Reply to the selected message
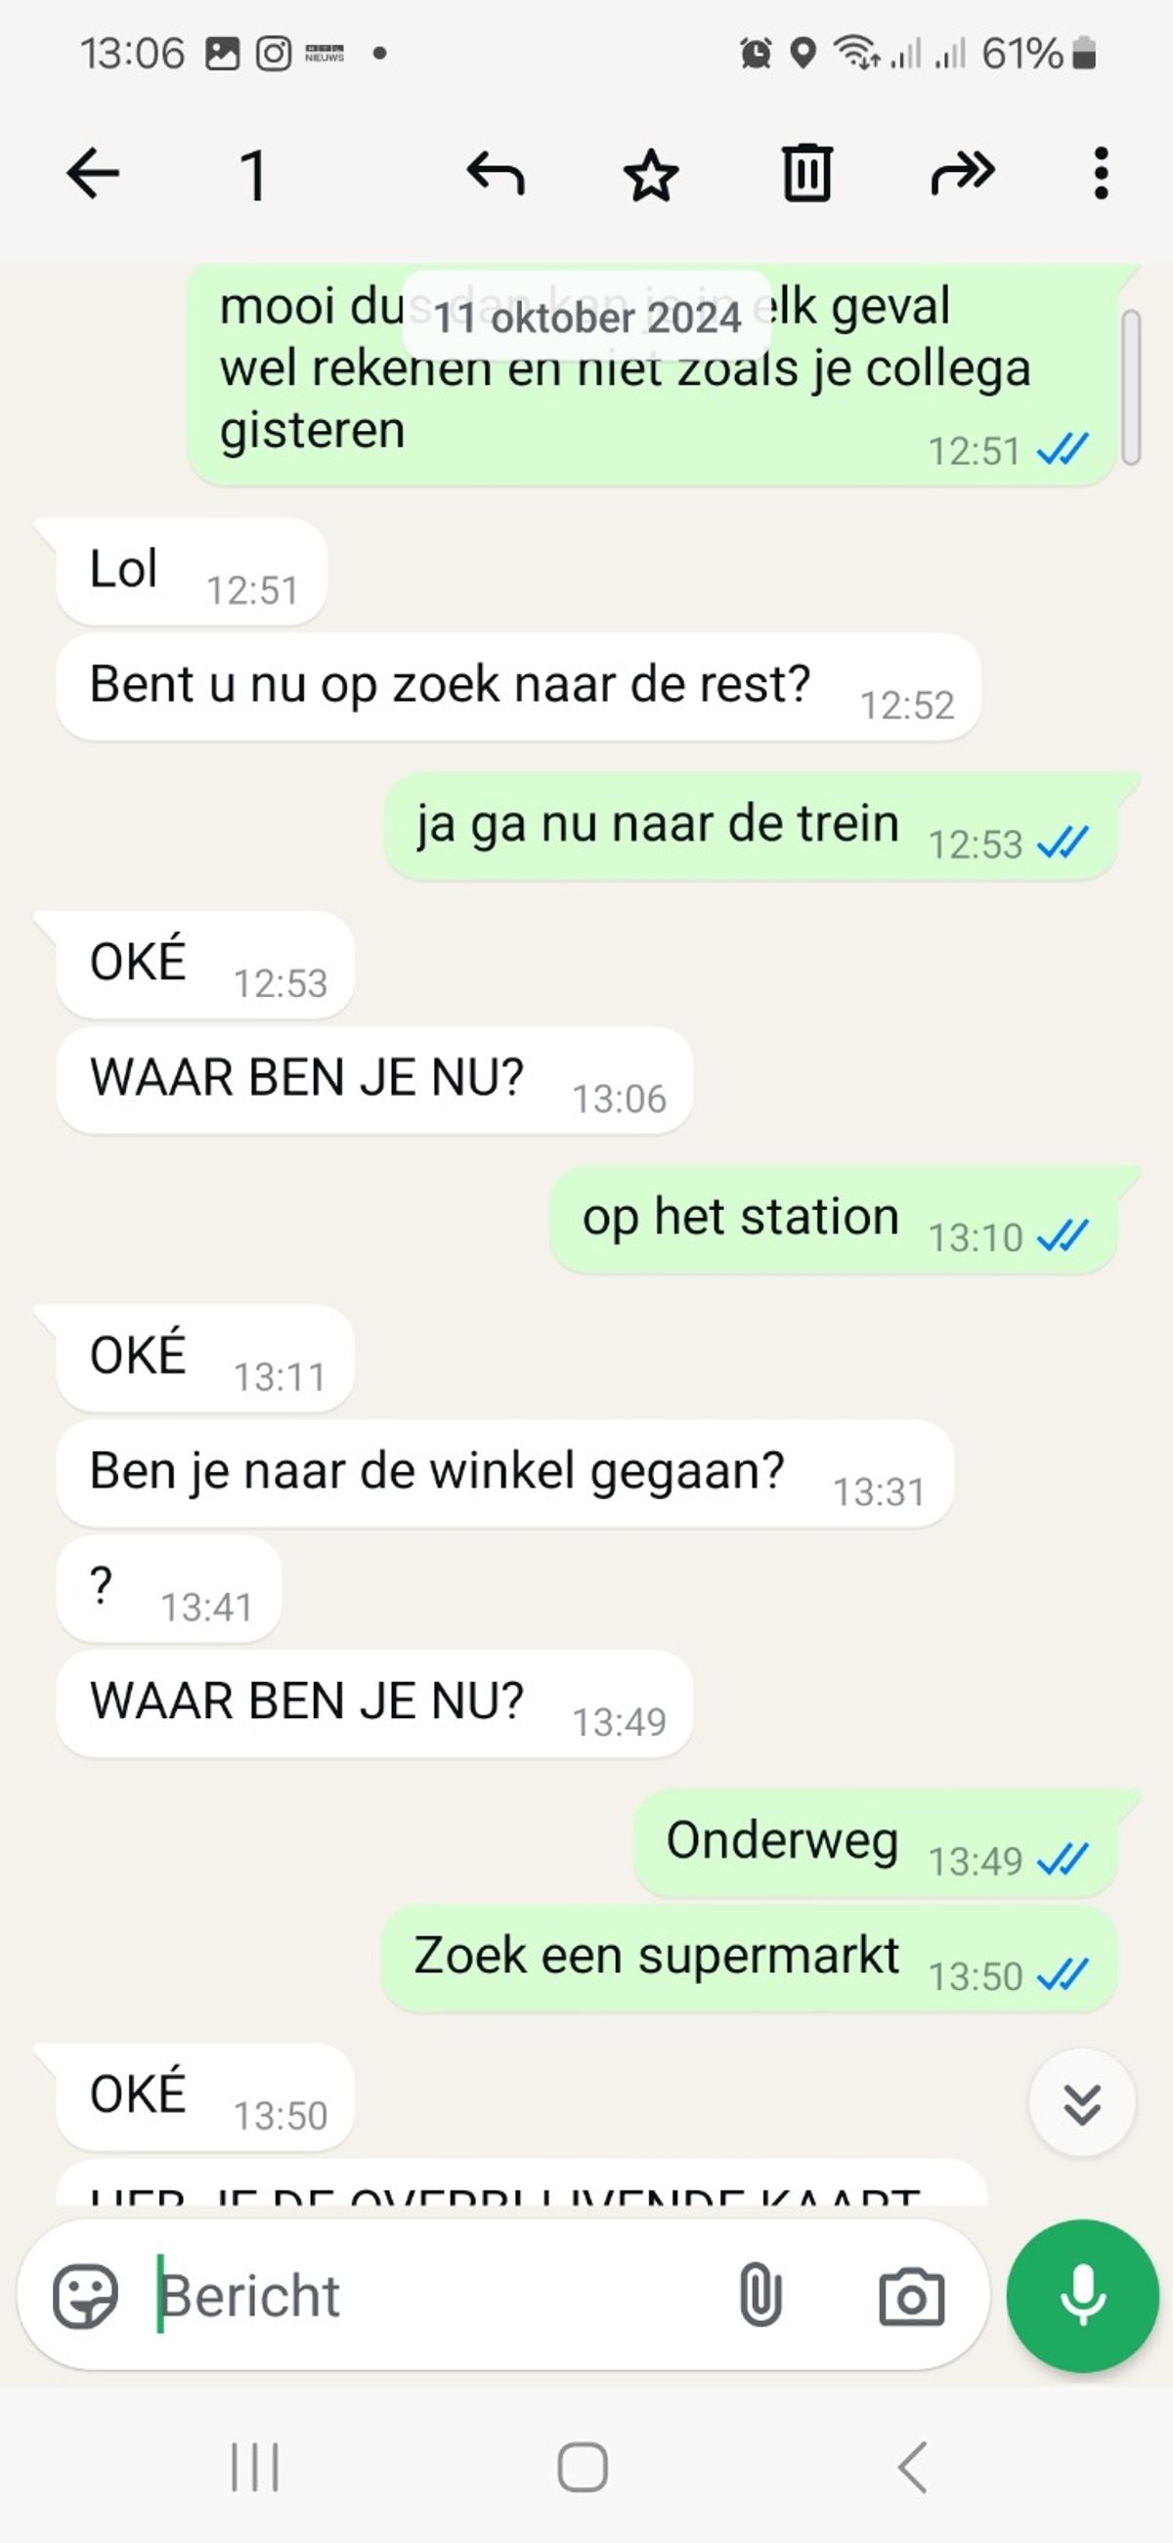 point(496,174)
